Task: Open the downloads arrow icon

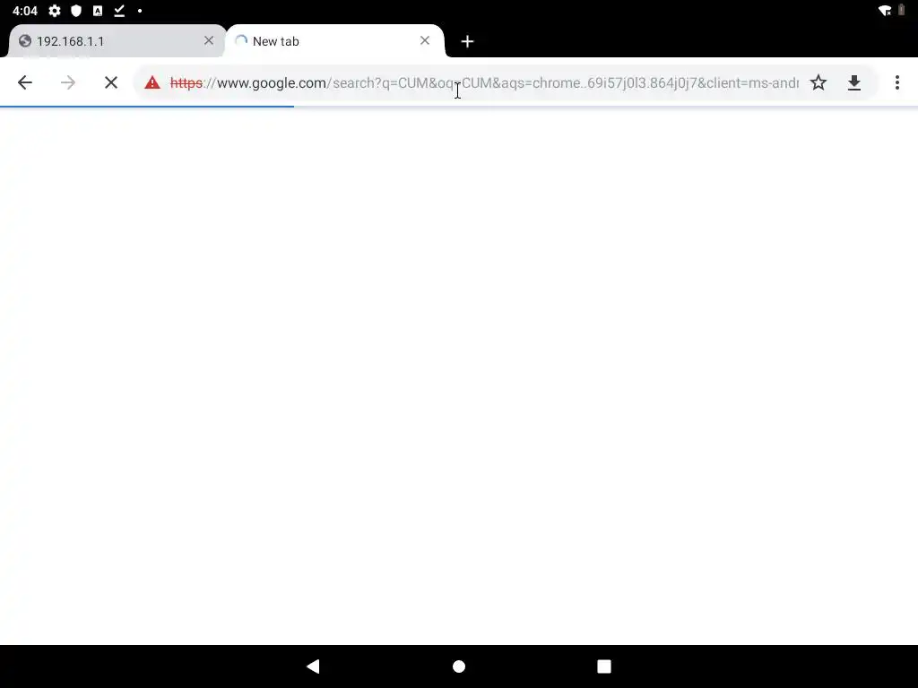Action: tap(854, 82)
